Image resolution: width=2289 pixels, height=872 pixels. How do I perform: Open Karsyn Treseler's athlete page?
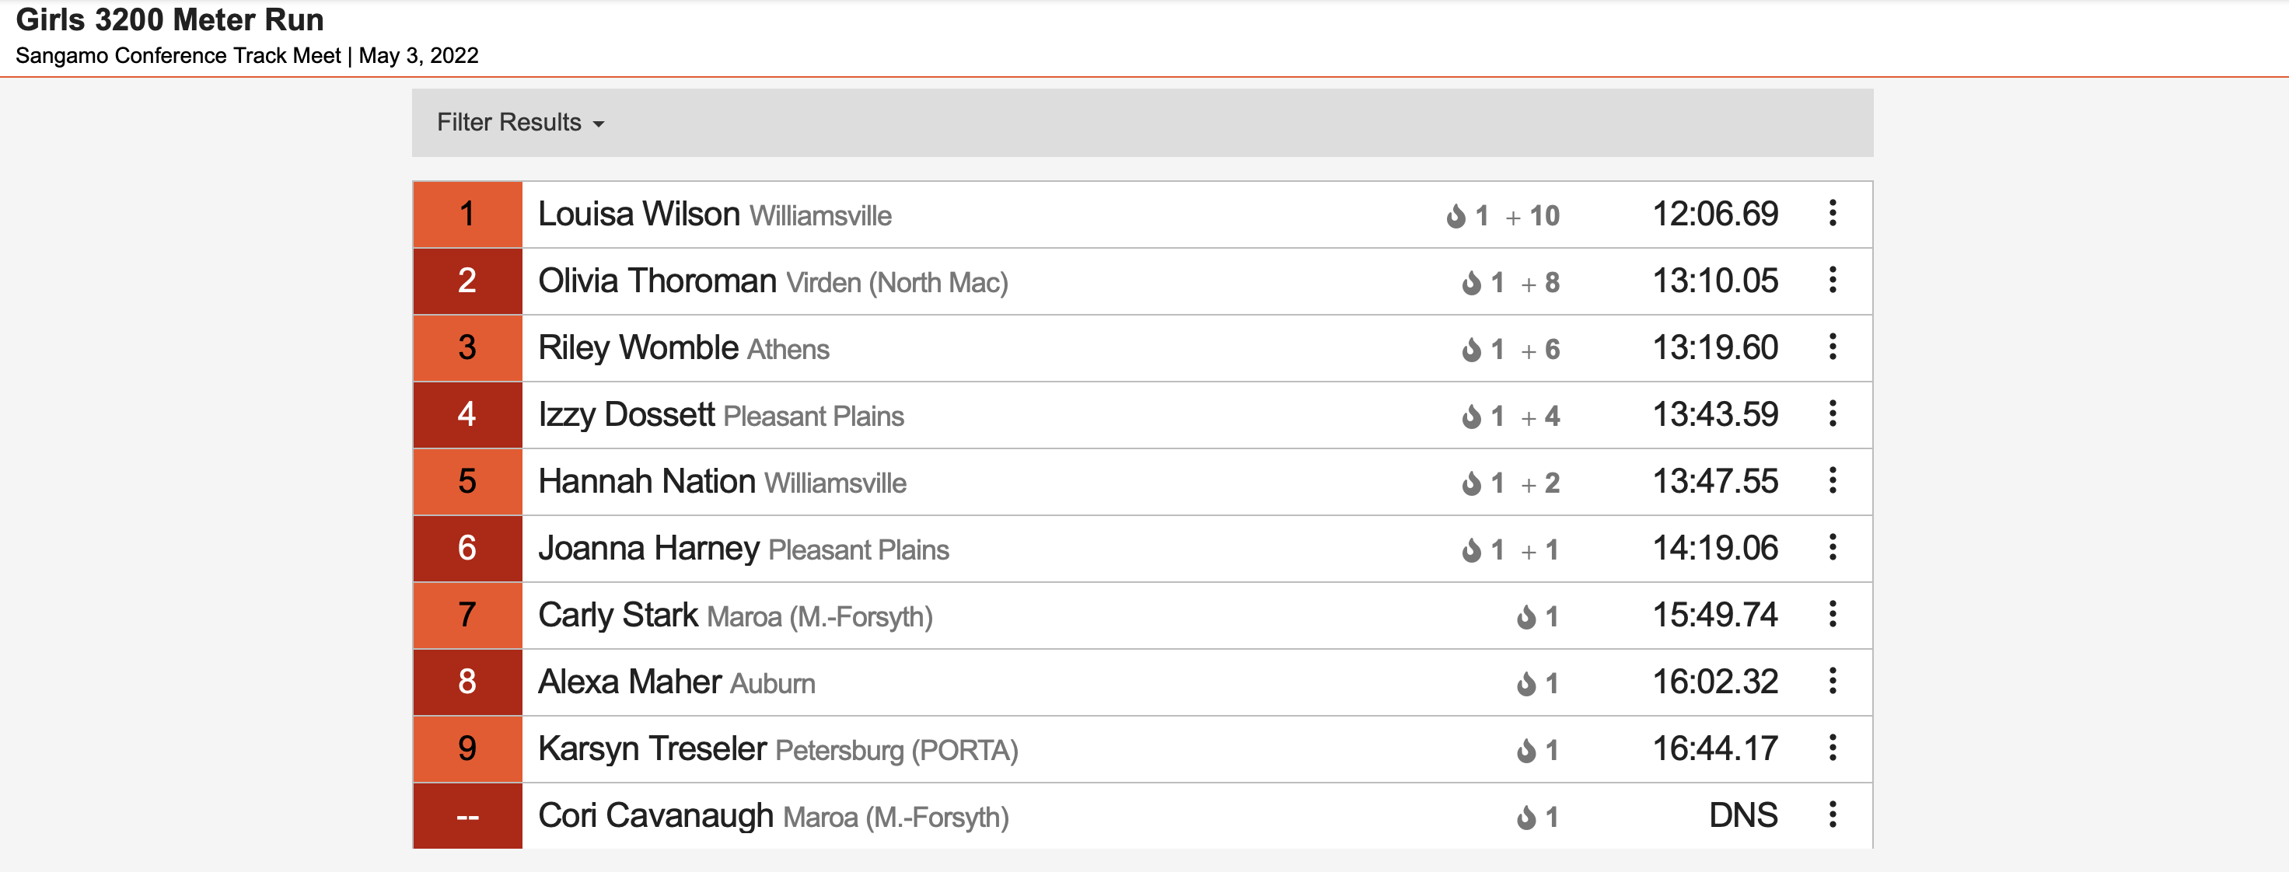click(x=652, y=749)
